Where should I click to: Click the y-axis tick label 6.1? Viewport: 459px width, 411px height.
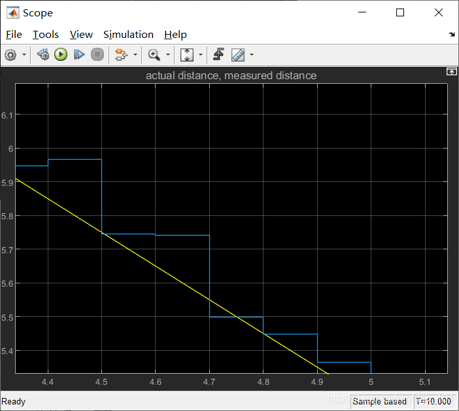click(7, 116)
